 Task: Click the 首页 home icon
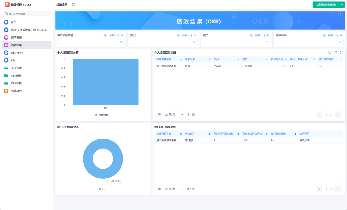6,22
